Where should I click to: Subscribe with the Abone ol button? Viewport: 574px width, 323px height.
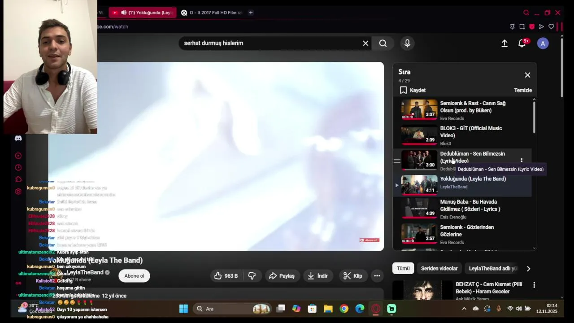pyautogui.click(x=134, y=276)
